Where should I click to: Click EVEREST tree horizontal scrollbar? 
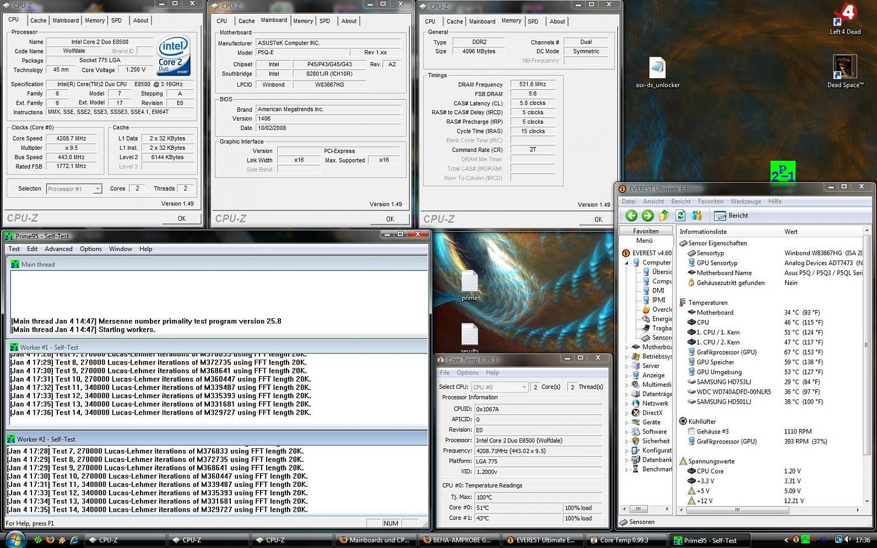point(645,509)
